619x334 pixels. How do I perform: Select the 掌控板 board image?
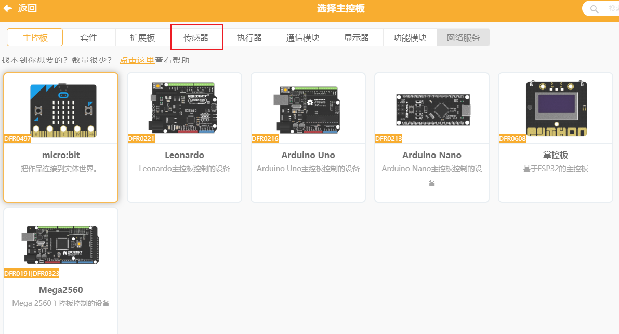coord(556,108)
